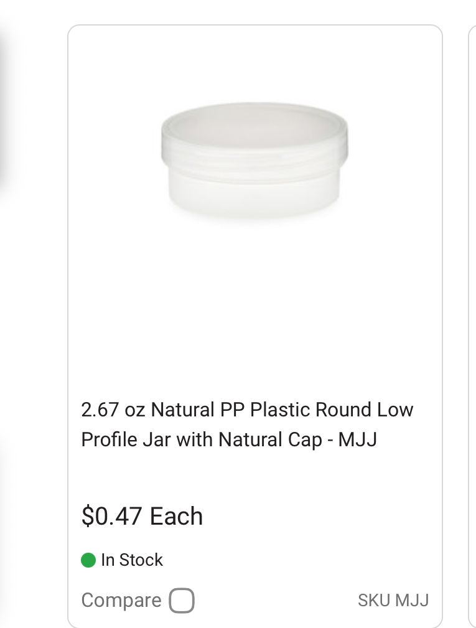
Task: Click the title line starting Profile Jar
Action: (x=229, y=439)
